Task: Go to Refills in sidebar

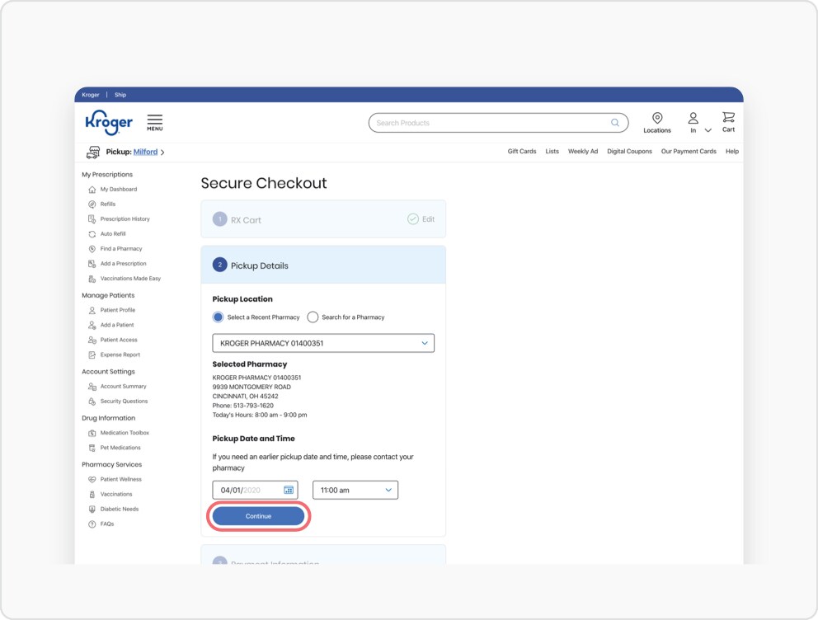Action: [108, 204]
